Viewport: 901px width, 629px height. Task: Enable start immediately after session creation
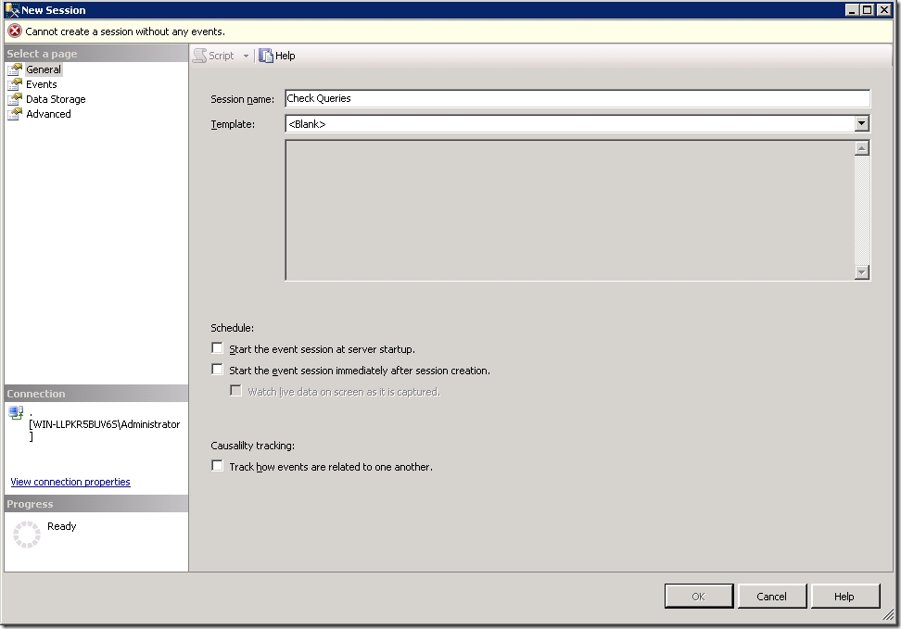point(217,370)
